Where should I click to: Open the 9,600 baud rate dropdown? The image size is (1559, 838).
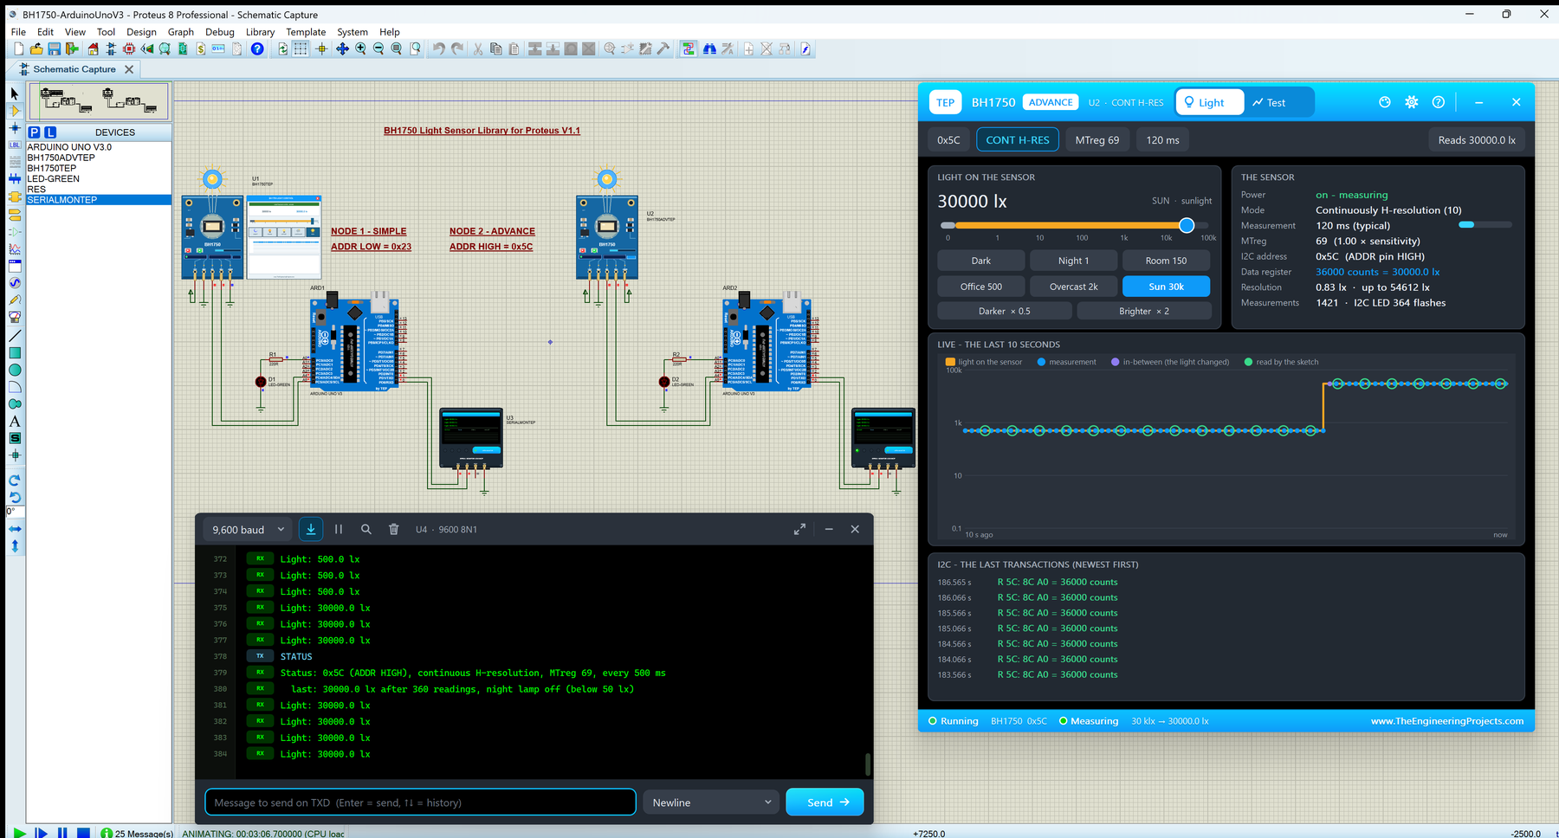(249, 529)
